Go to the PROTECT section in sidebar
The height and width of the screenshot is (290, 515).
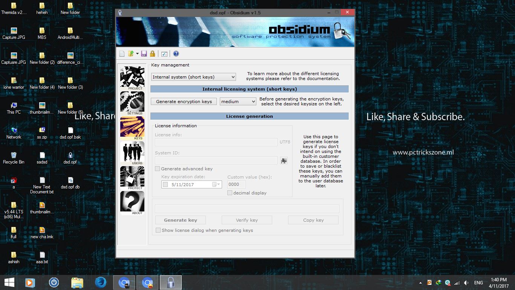pyautogui.click(x=132, y=178)
